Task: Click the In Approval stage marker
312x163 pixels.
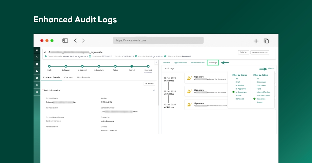Action: (x=82, y=66)
